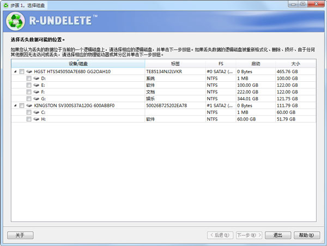327x246 pixels.
Task: Click the 后退 back button
Action: 220,235
